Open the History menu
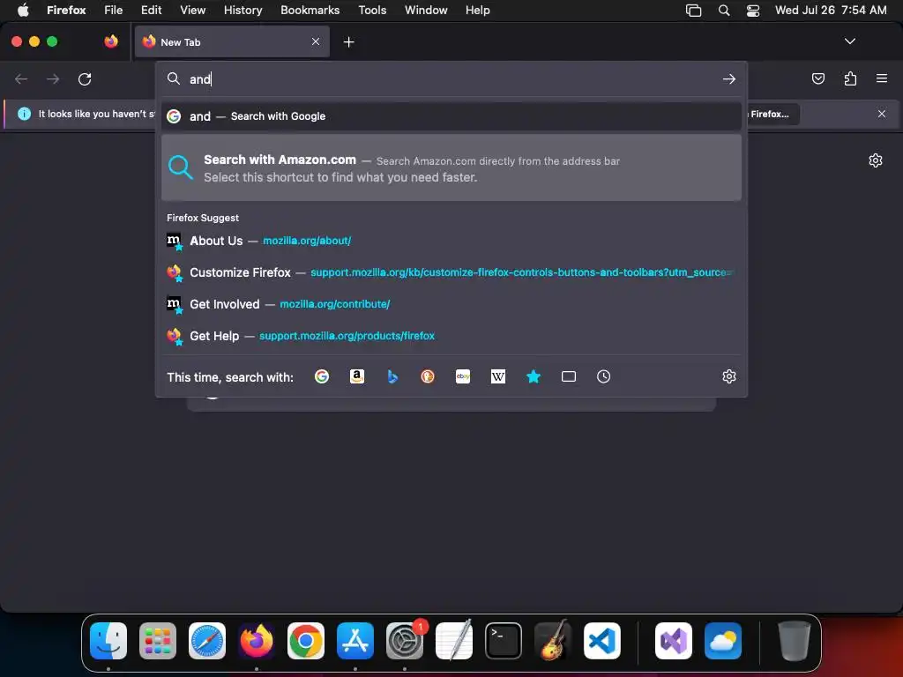The image size is (903, 677). 243,10
